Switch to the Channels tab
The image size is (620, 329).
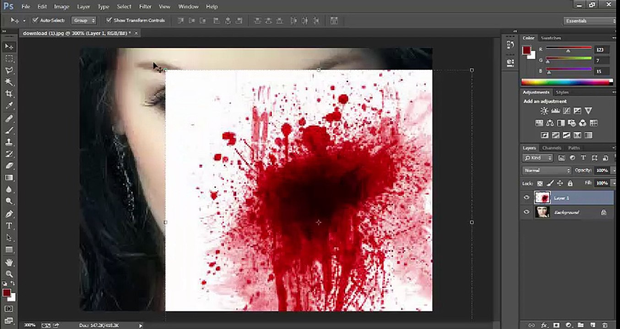click(x=551, y=148)
